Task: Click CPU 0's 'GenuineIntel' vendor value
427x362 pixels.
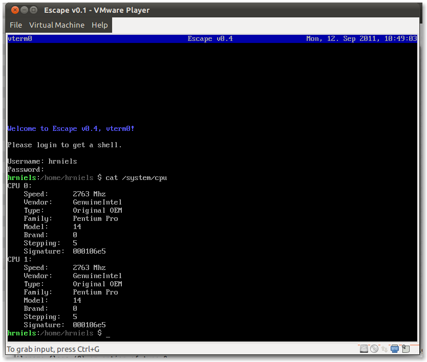Action: coord(97,202)
